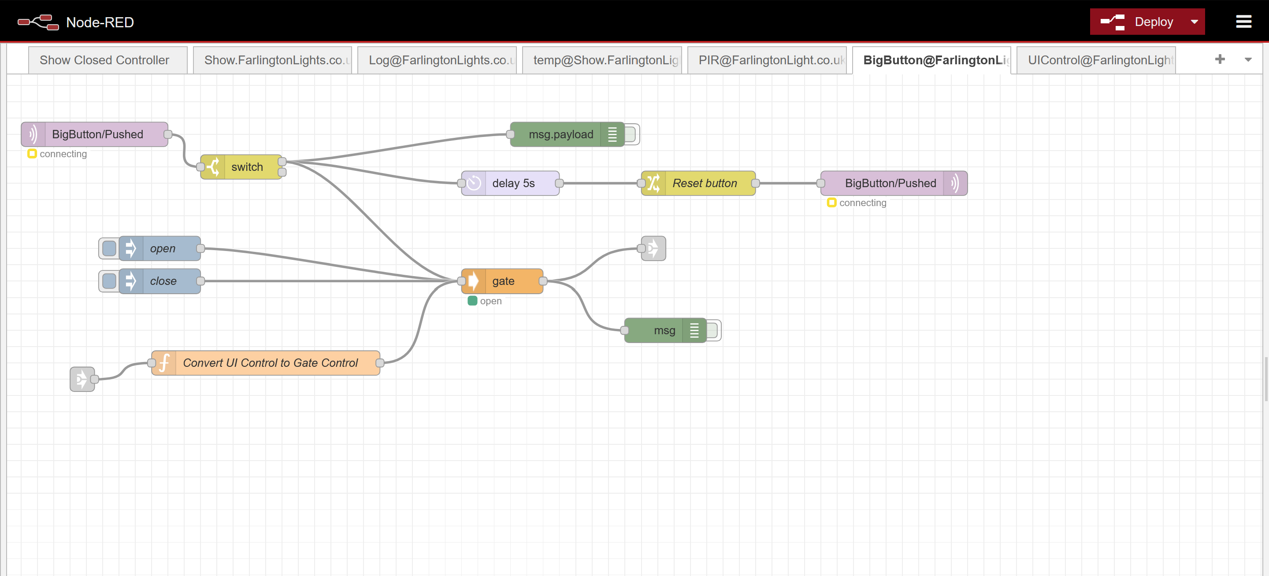Image resolution: width=1269 pixels, height=576 pixels.
Task: Open the flow tab list chevron on far right
Action: click(1248, 59)
